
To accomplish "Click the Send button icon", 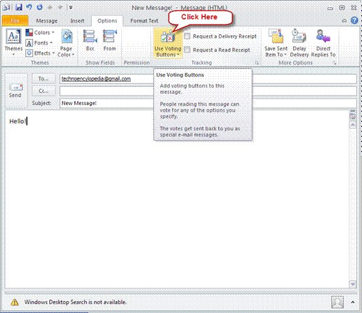I will point(16,87).
